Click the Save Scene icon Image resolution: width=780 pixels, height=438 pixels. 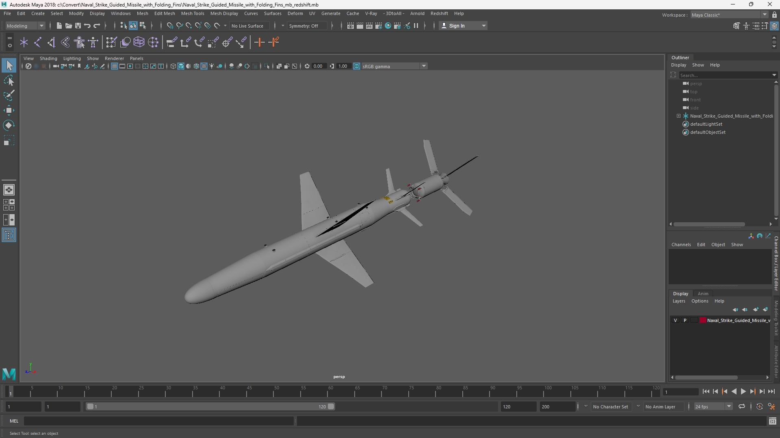tap(78, 26)
